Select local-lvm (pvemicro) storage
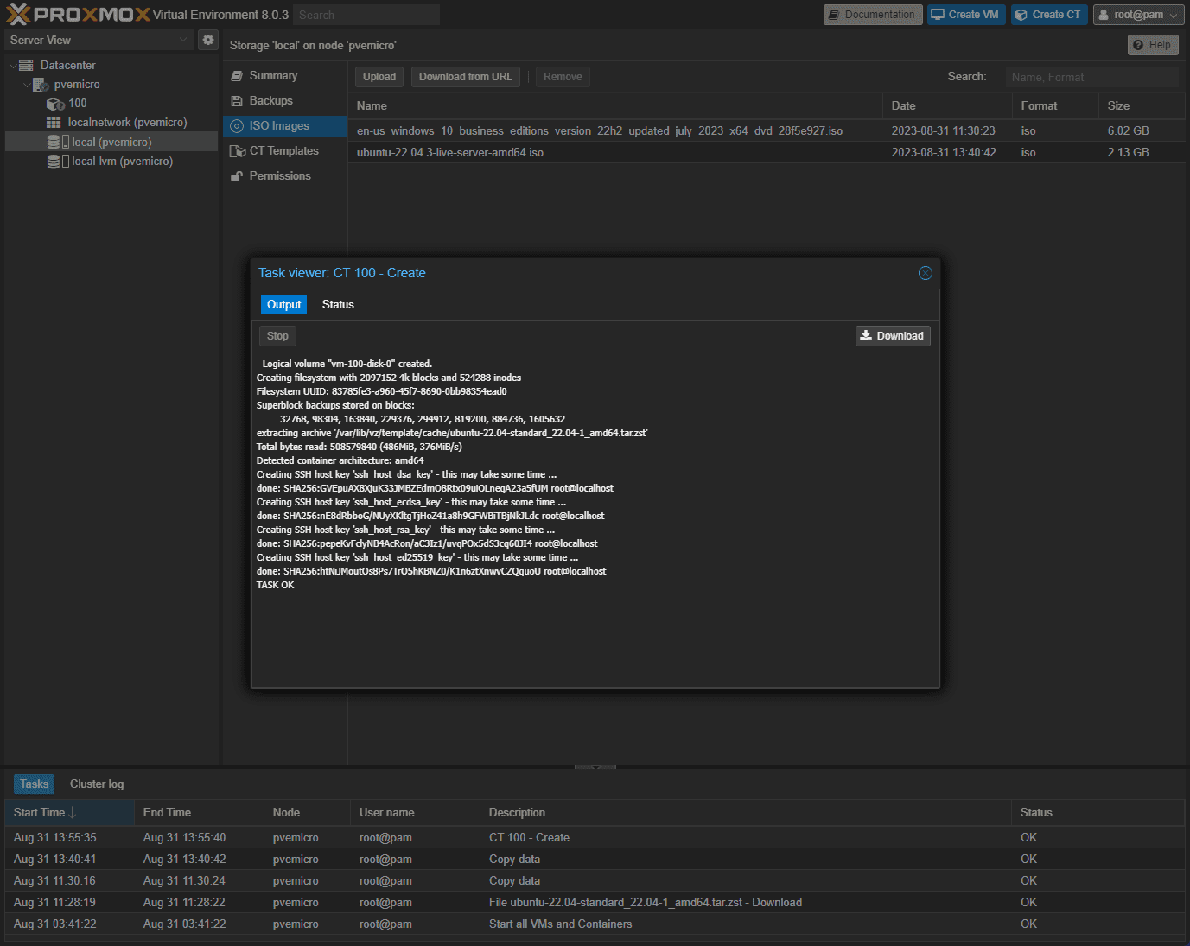This screenshot has height=946, width=1190. coord(121,162)
